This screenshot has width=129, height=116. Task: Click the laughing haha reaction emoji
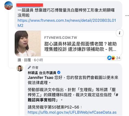coord(113,58)
